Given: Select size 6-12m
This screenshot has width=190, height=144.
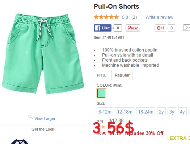Looking at the screenshot, I should coord(105,111).
